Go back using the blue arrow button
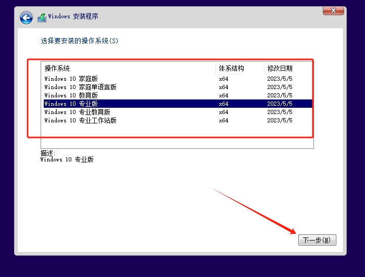 point(26,18)
